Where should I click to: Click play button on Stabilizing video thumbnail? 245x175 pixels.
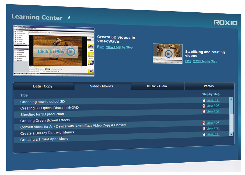[168, 54]
